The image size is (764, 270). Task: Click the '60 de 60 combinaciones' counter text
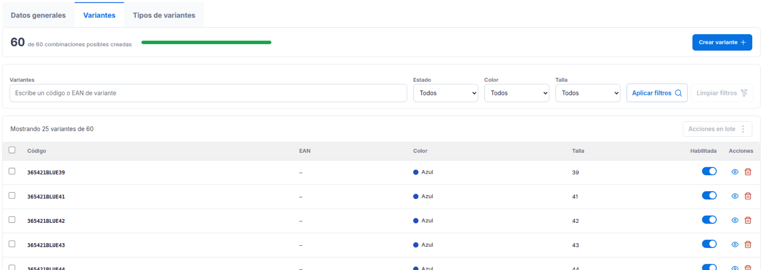71,43
